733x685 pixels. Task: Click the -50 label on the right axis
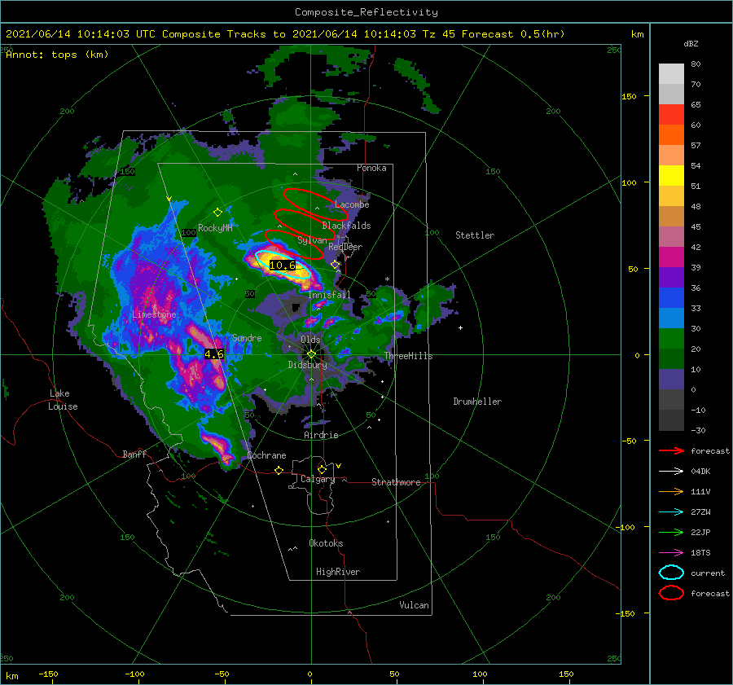[x=631, y=441]
